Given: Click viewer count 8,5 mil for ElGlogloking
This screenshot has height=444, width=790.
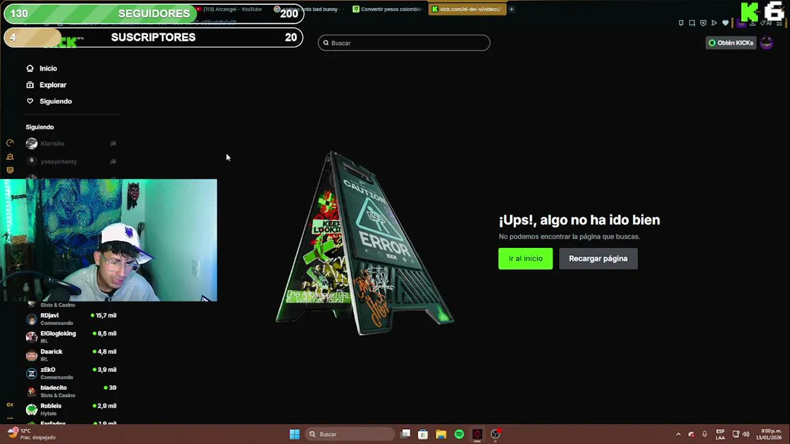Looking at the screenshot, I should [x=104, y=334].
